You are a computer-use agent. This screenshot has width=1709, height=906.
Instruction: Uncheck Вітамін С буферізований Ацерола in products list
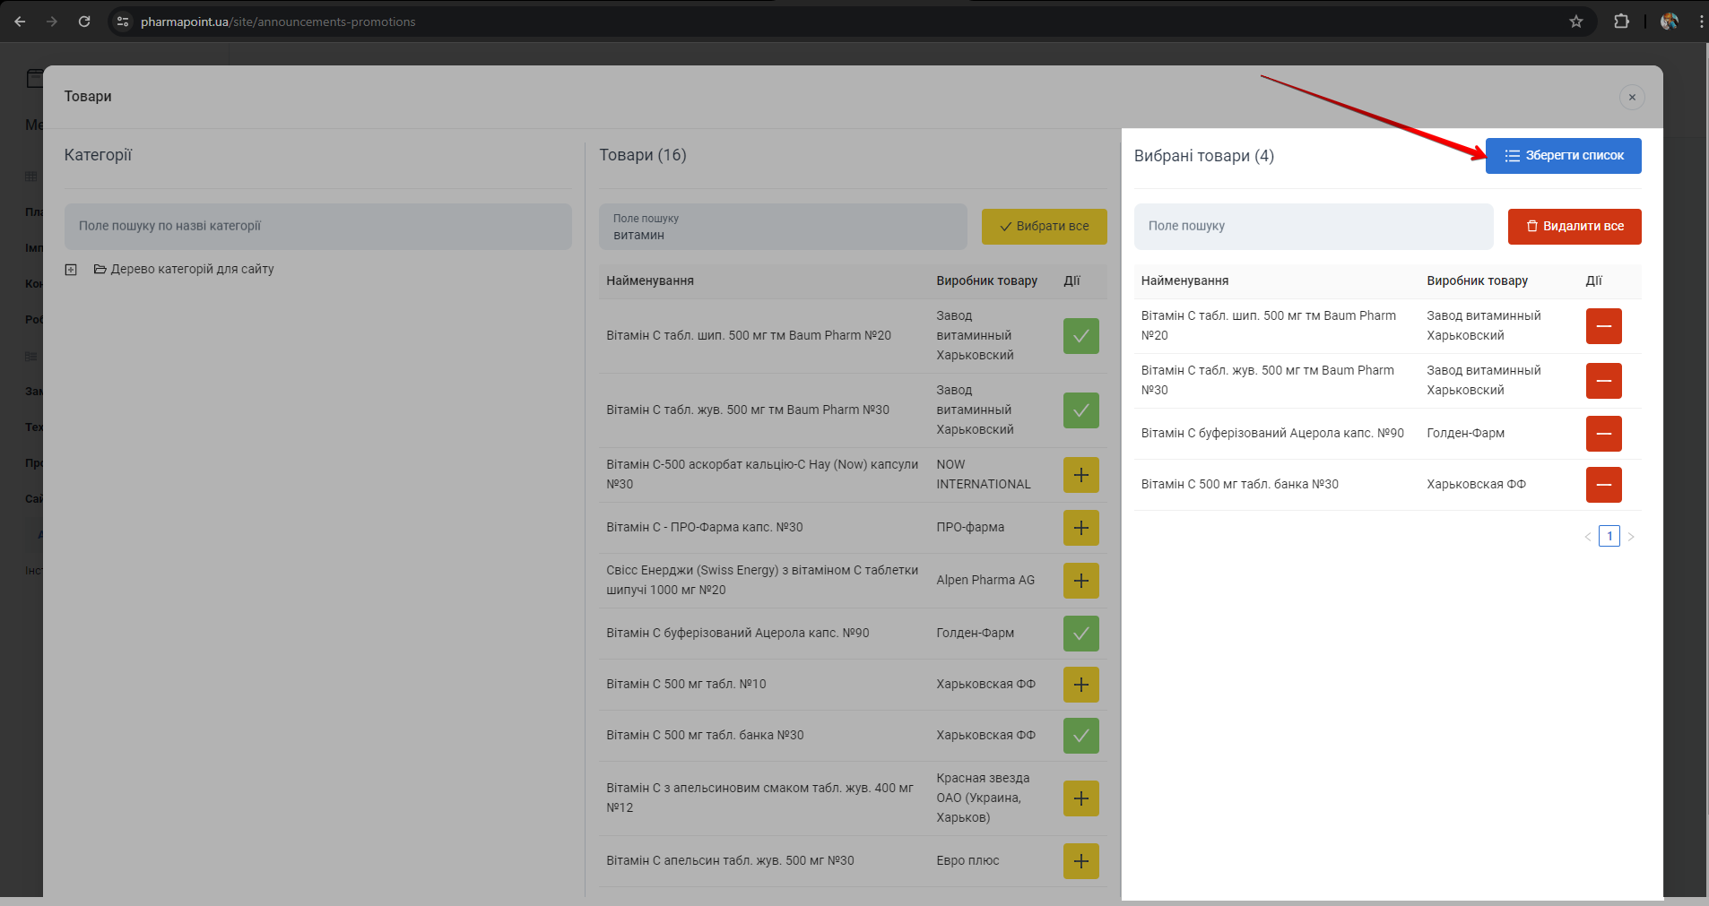click(1080, 634)
